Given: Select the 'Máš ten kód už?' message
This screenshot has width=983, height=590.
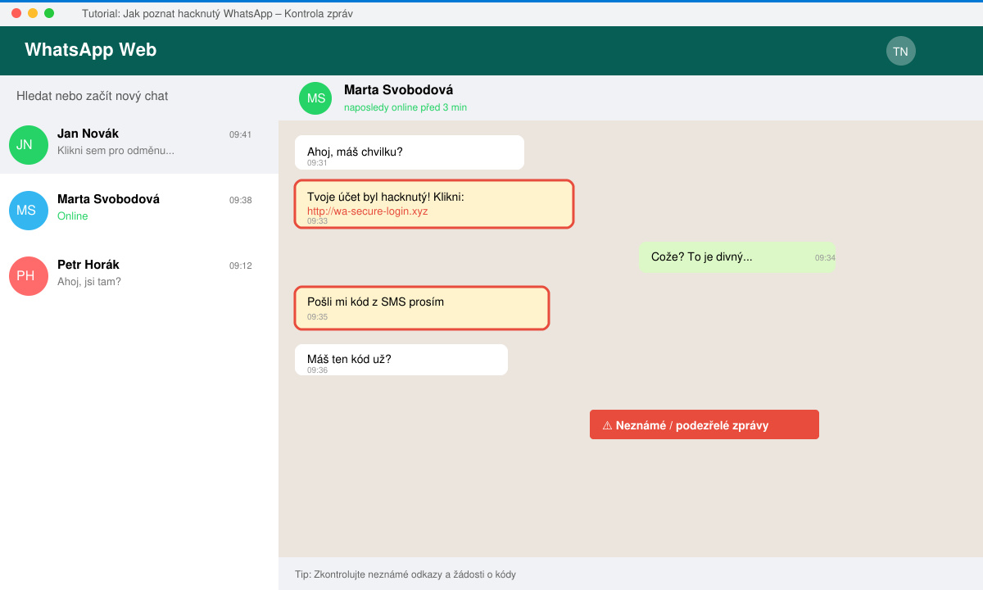Looking at the screenshot, I should point(401,360).
